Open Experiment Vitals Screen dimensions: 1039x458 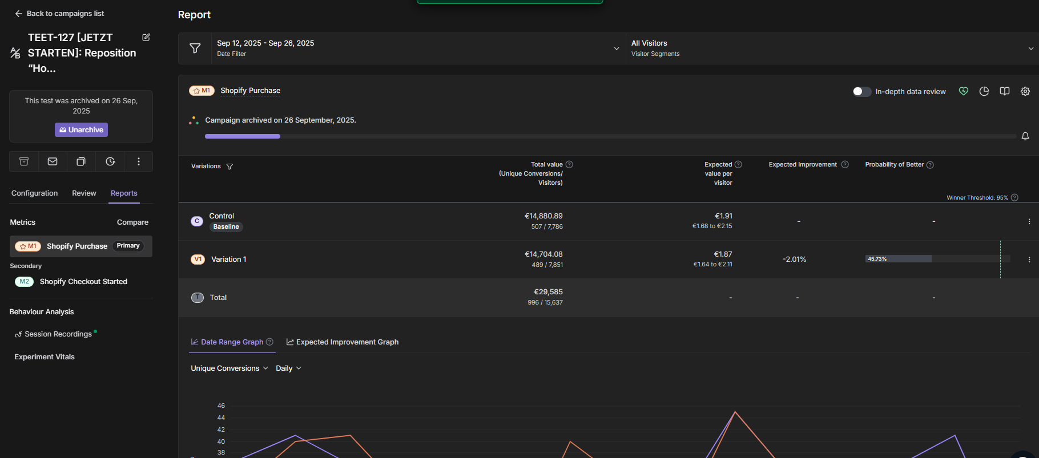pos(45,357)
